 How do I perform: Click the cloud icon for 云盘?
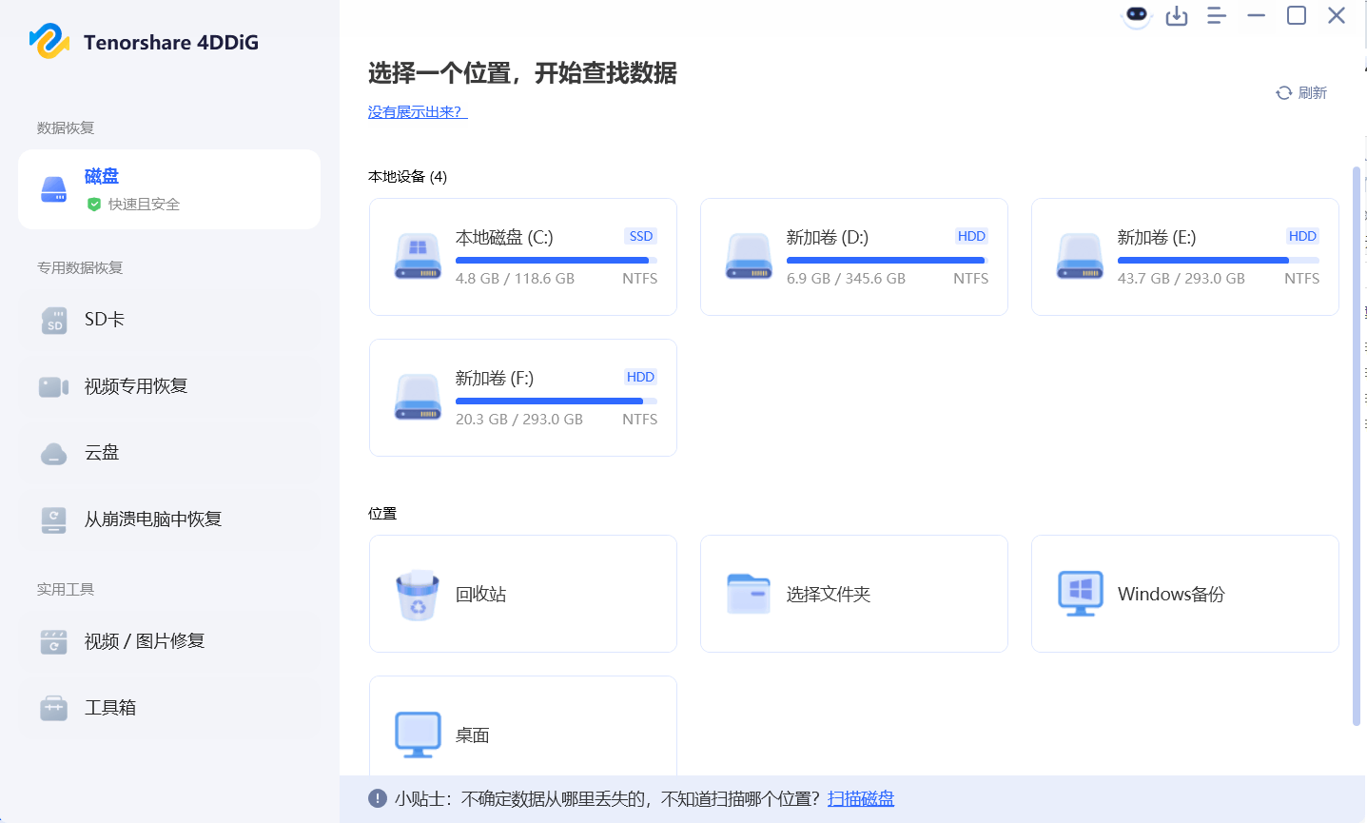tap(54, 454)
